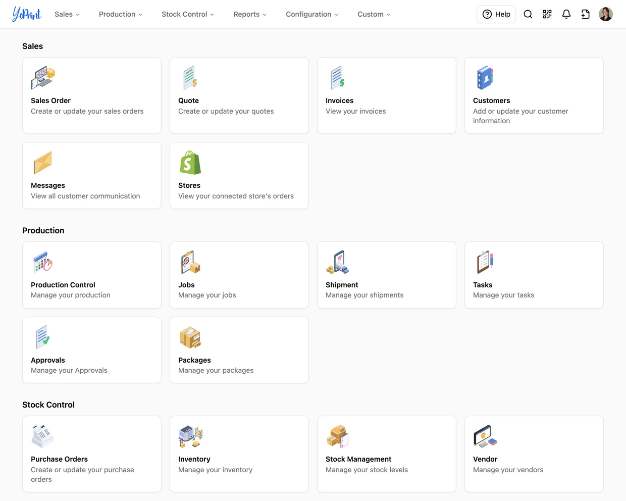Click the Shipment phone-and-boxes icon

coord(338,262)
